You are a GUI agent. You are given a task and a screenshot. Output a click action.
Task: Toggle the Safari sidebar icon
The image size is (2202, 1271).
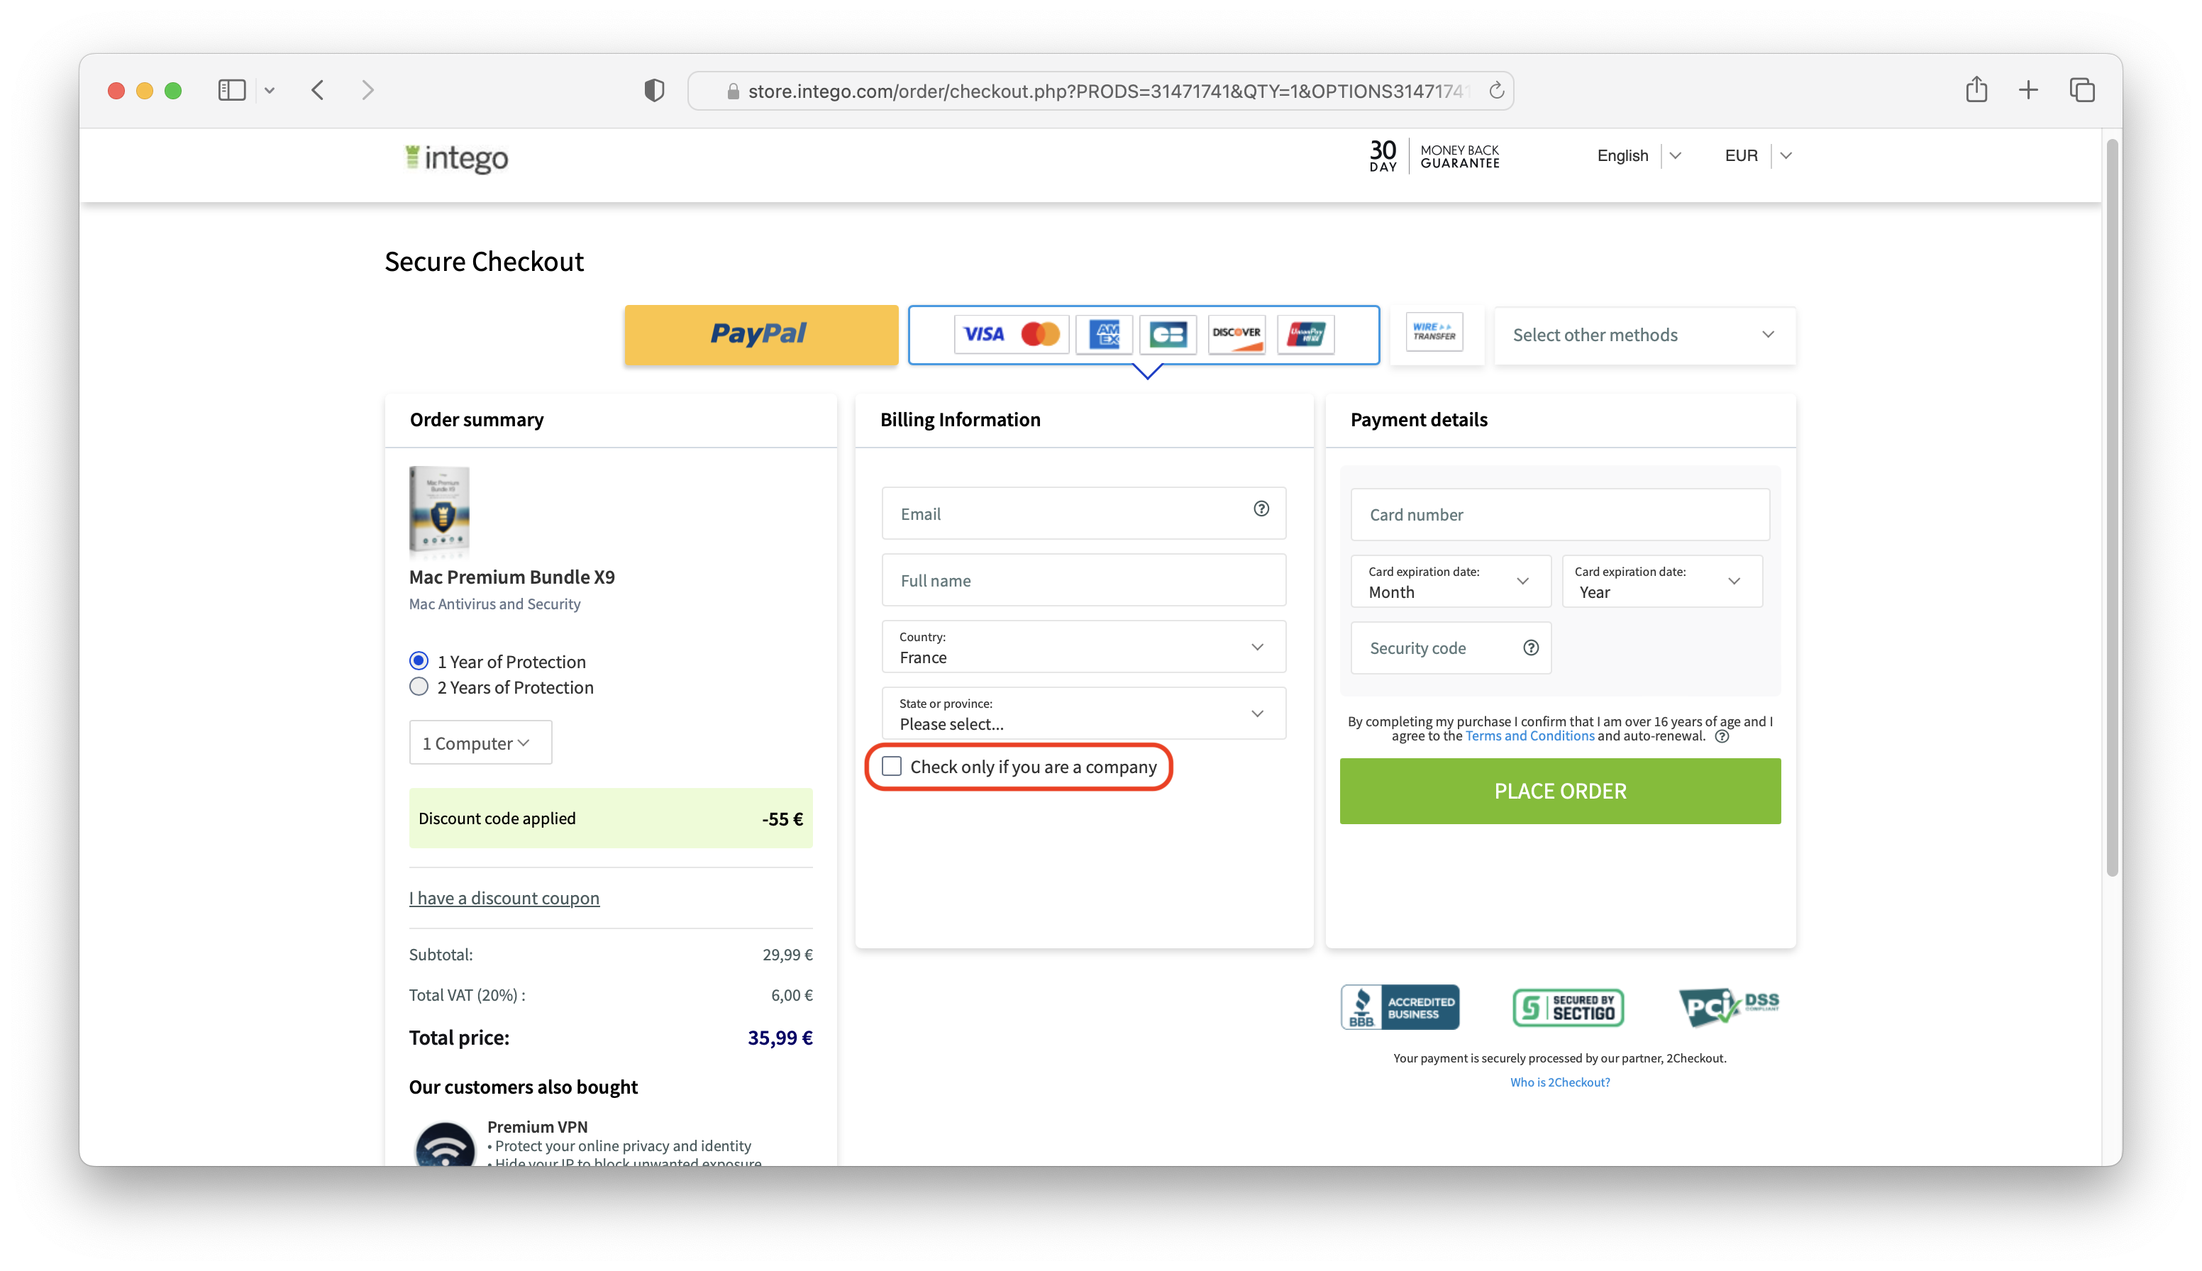pos(231,90)
